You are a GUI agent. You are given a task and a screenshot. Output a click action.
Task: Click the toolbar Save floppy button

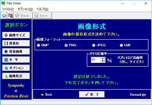point(42,16)
